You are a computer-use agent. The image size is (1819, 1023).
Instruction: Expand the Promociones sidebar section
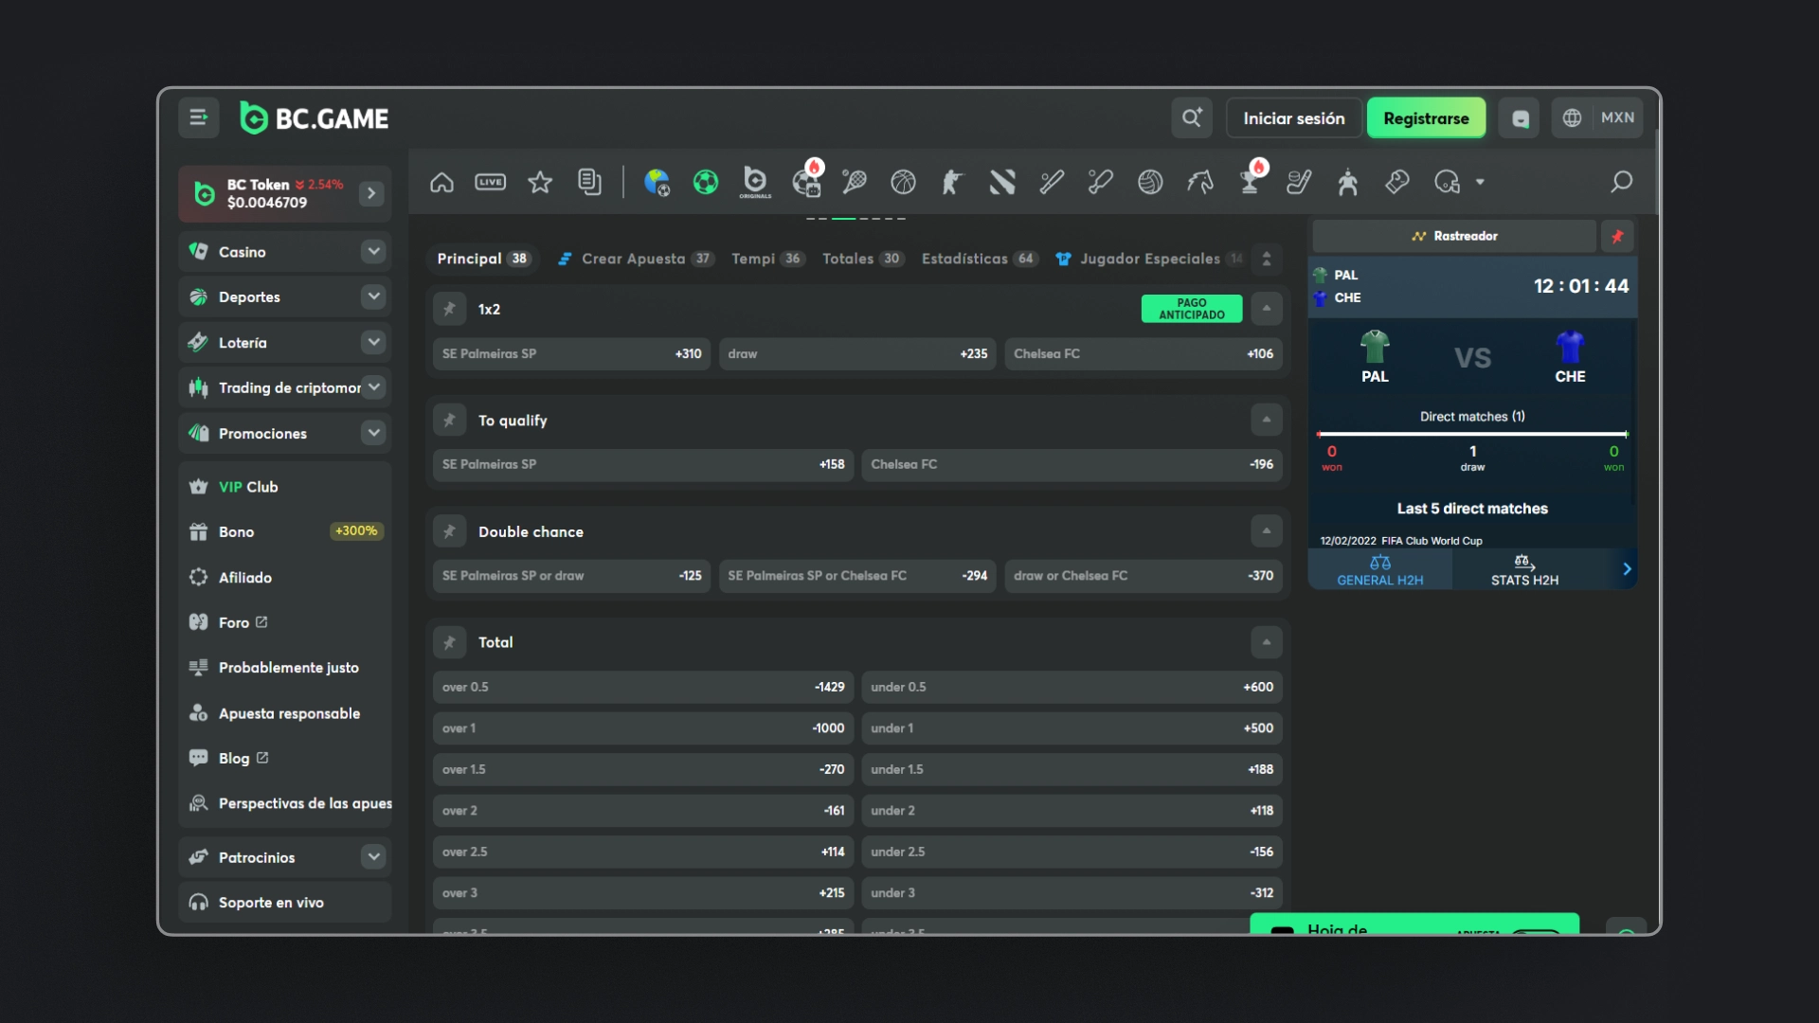click(x=373, y=433)
